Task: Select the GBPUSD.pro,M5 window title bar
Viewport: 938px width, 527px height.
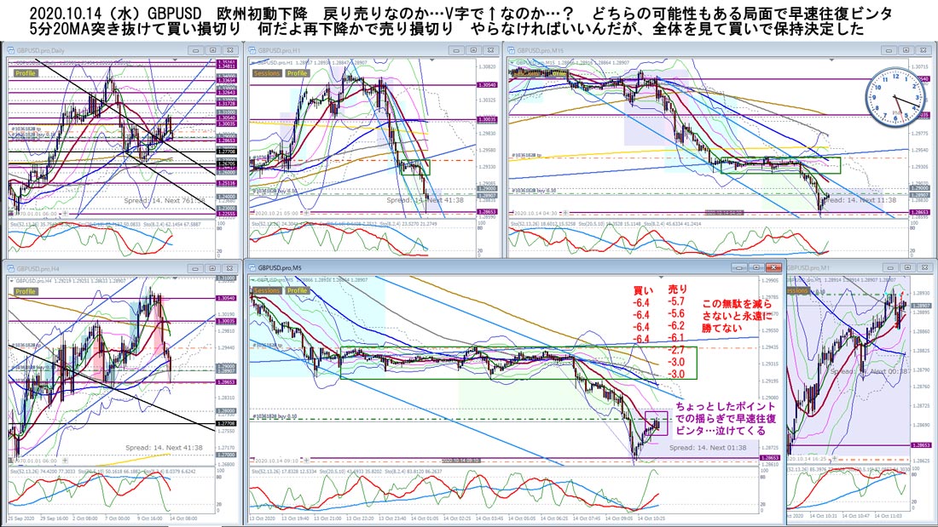Action: click(x=514, y=267)
